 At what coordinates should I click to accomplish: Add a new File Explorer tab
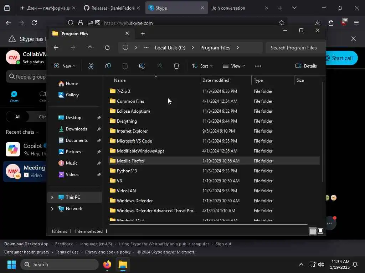[x=143, y=34]
